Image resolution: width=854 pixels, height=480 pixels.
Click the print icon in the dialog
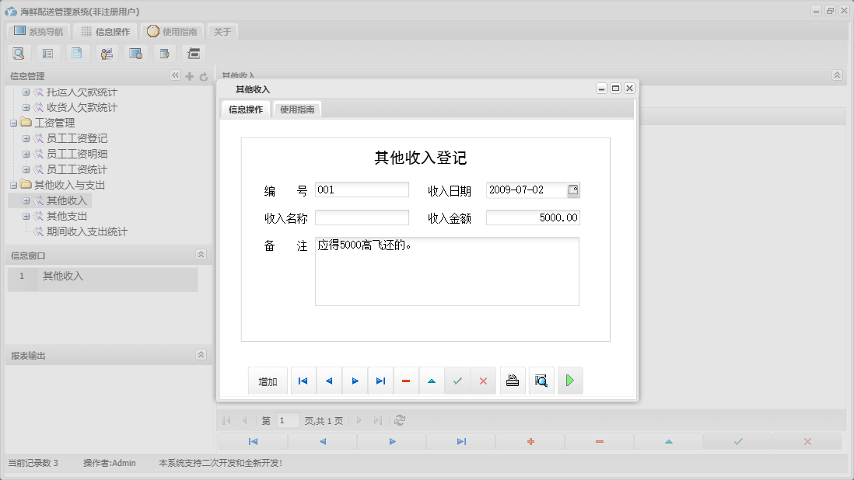point(513,381)
